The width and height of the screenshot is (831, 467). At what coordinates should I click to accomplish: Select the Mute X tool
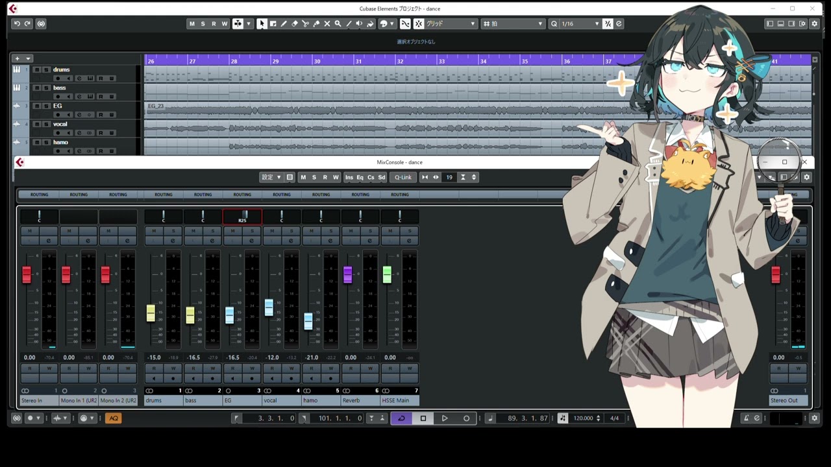(x=327, y=24)
